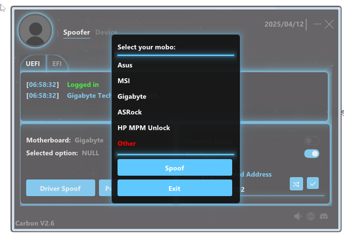Screen dimensions: 344x236
Task: Disable the enabled blue toggle switch
Action: [x=312, y=153]
